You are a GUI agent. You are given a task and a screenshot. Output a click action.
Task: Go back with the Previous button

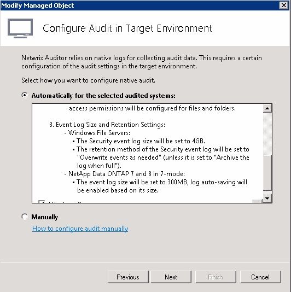[128, 277]
